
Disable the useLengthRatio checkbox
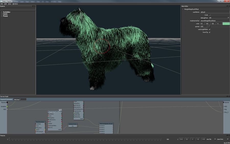point(210,29)
